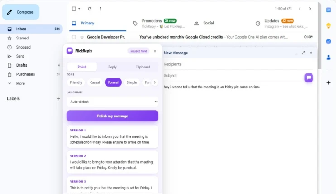This screenshot has height=194, width=336.
Task: Click the Snoozed clock icon
Action: click(10, 47)
